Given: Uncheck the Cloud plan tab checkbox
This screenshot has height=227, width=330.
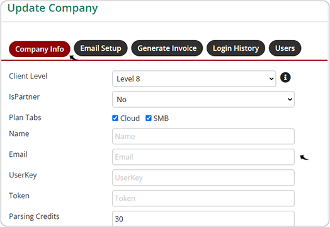Looking at the screenshot, I should (115, 119).
